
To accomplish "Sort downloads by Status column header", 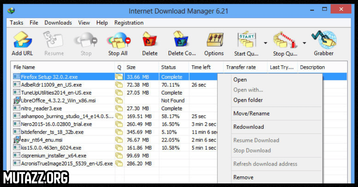I will pos(169,67).
